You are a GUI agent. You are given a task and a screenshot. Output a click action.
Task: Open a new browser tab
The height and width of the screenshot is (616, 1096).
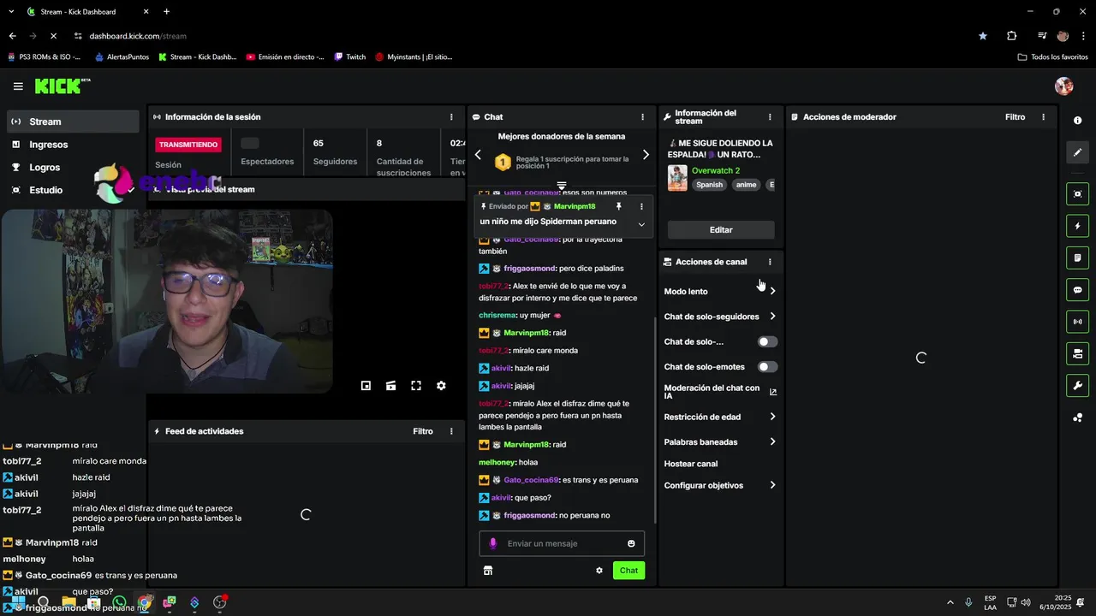point(166,12)
